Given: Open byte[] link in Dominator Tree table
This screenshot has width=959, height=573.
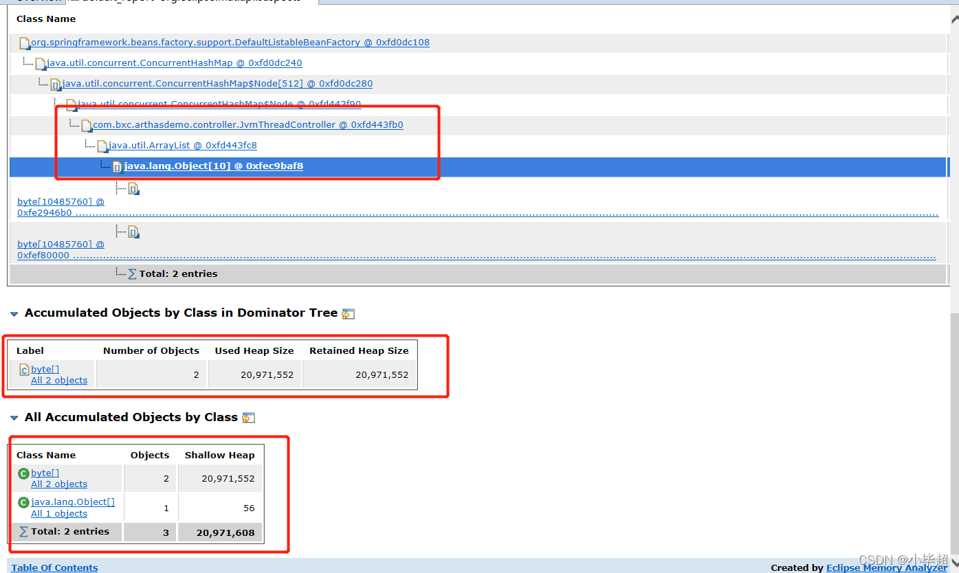Looking at the screenshot, I should (45, 369).
